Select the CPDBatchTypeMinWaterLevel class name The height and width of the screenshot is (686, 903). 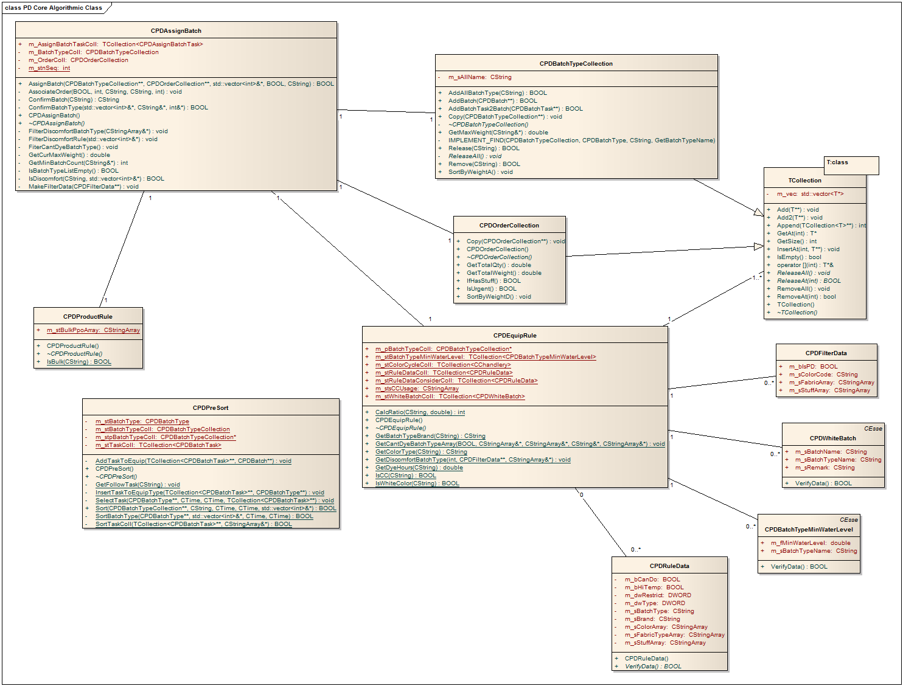[x=809, y=530]
